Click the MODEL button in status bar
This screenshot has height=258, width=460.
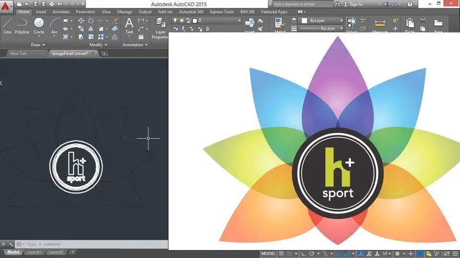pos(268,254)
